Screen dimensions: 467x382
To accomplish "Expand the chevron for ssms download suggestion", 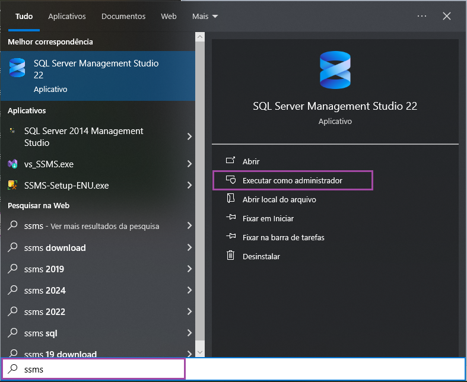I will tap(189, 248).
